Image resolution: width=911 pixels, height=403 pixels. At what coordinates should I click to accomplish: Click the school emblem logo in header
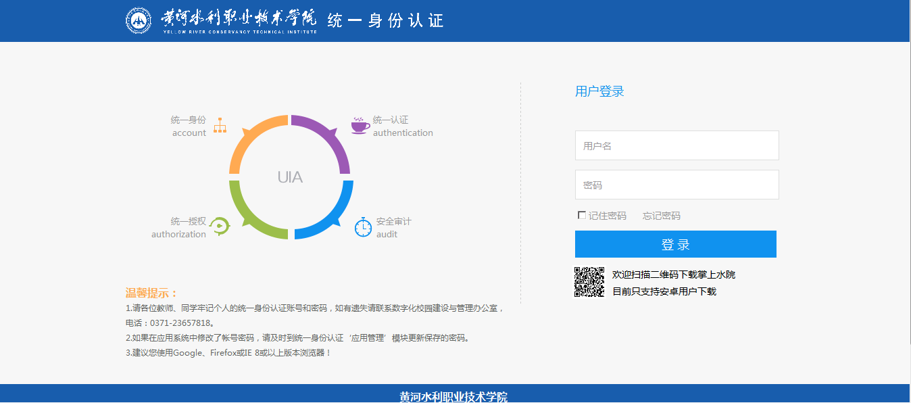139,20
